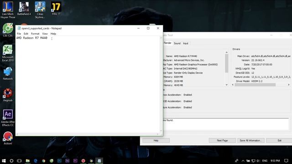Click right arrow of Drivers horizontal scrollbar
Screen dimensions: 292x164
pyautogui.click(x=289, y=85)
